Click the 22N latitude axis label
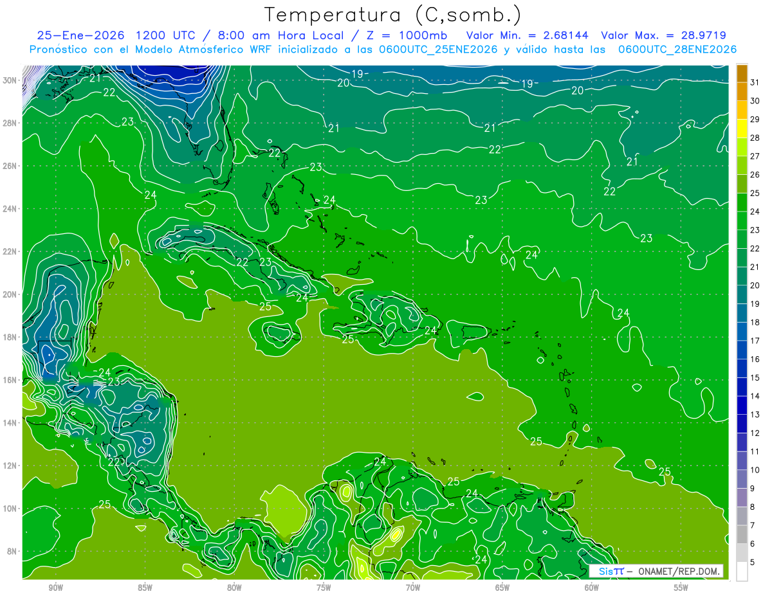772x596 pixels. click(10, 251)
